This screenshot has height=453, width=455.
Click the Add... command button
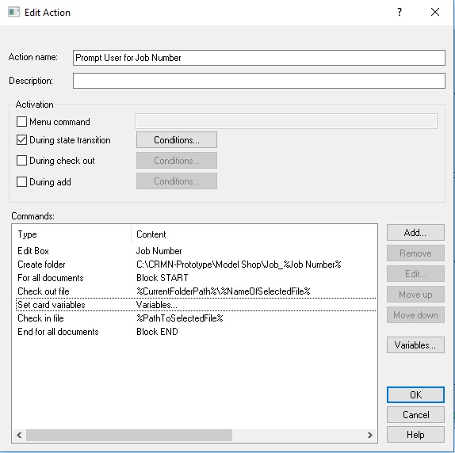pyautogui.click(x=415, y=233)
